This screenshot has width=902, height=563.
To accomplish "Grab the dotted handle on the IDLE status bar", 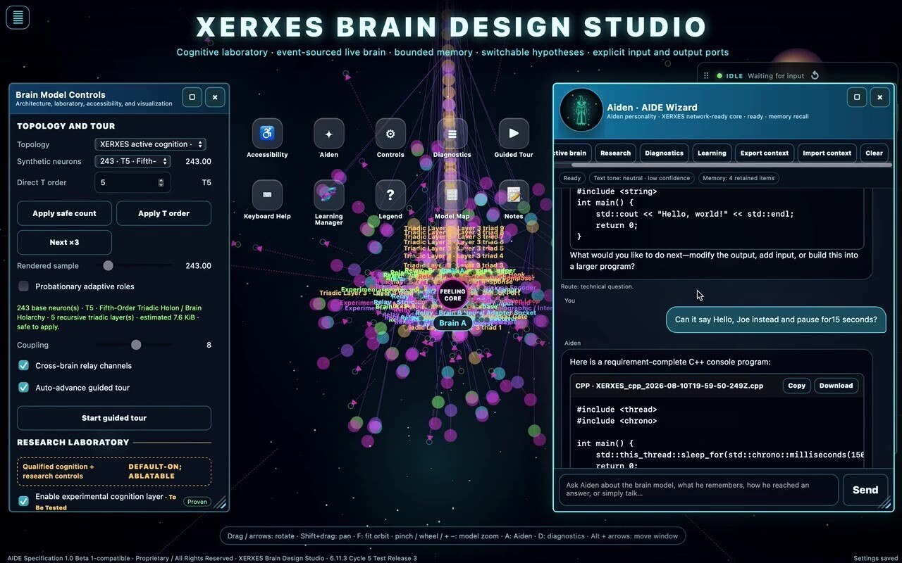I will 707,76.
